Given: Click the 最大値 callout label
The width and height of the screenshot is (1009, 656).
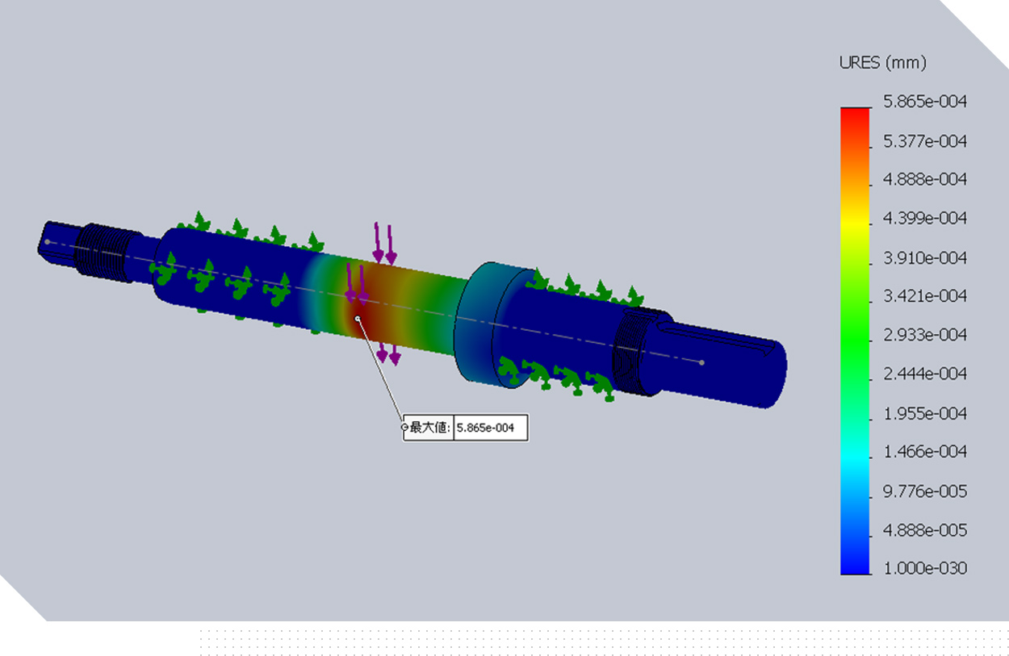Looking at the screenshot, I should [430, 428].
